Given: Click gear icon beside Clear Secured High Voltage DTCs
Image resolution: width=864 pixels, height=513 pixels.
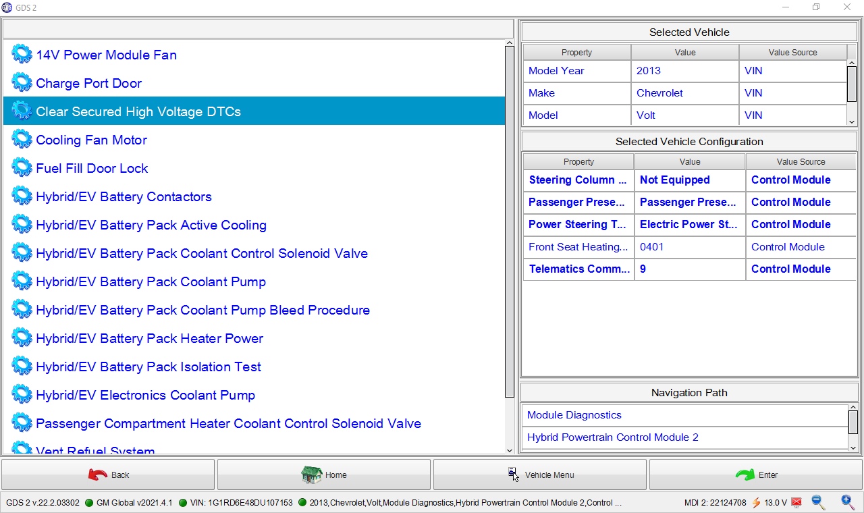Looking at the screenshot, I should pos(22,111).
